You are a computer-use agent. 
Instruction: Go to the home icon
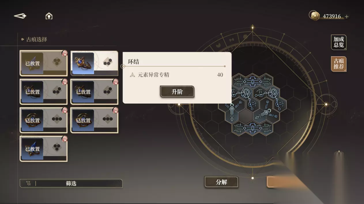tap(49, 16)
